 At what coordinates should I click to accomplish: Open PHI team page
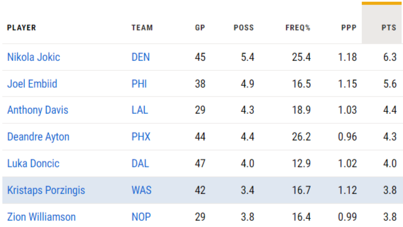click(x=139, y=84)
